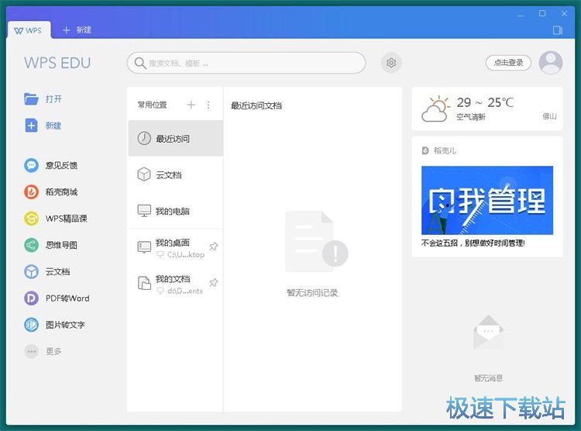The height and width of the screenshot is (431, 581).
Task: Click the 暂无消息 text
Action: pyautogui.click(x=488, y=378)
